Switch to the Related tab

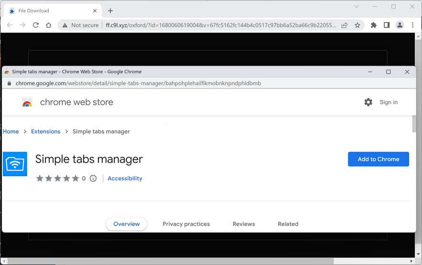pos(288,224)
